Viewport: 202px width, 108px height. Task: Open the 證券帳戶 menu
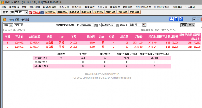click(115, 7)
